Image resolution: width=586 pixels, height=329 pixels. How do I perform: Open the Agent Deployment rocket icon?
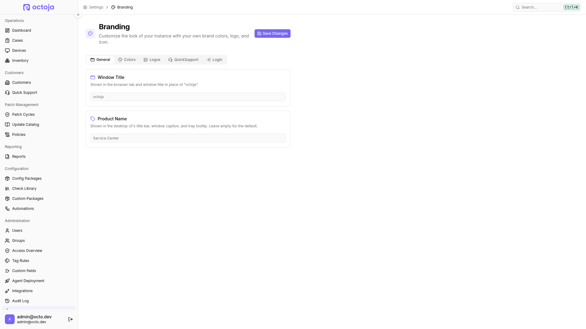[x=7, y=281]
